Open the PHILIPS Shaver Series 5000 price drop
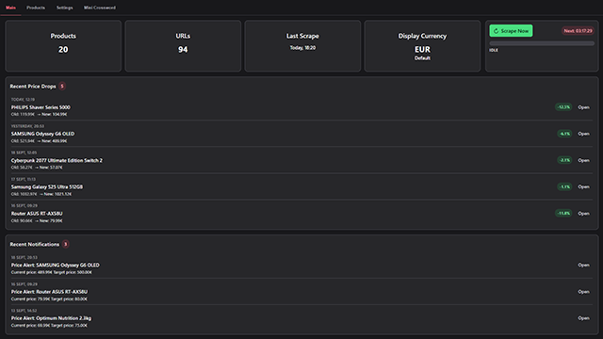Viewport: 603px width, 339px height. pos(583,107)
